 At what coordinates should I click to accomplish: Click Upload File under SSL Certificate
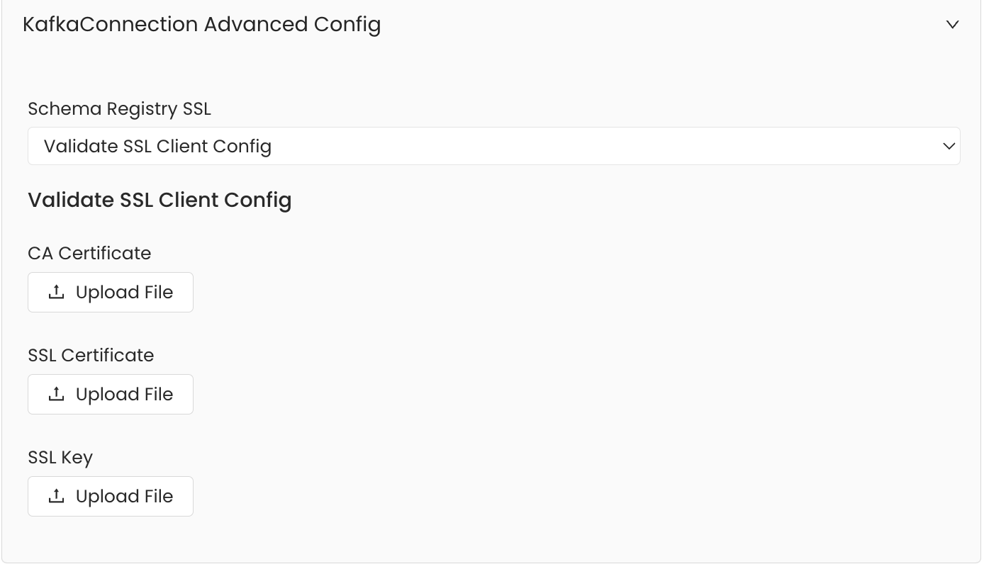tap(111, 394)
